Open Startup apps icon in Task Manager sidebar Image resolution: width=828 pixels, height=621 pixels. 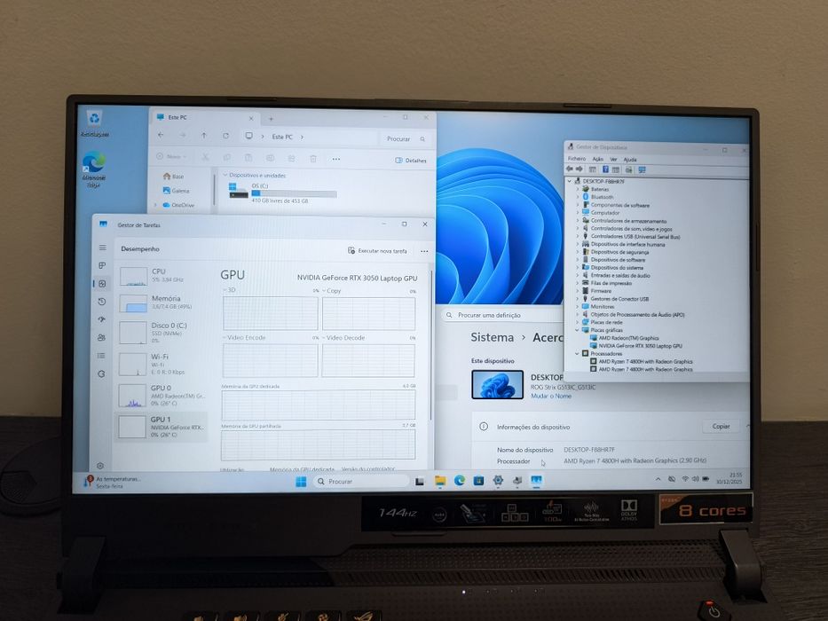pos(102,319)
